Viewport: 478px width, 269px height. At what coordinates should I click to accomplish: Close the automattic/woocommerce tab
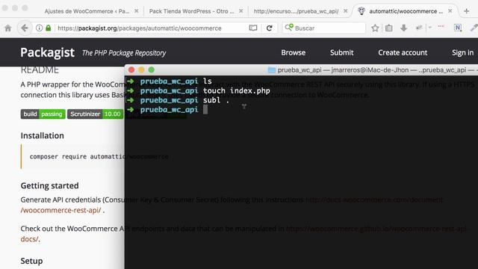(450, 11)
